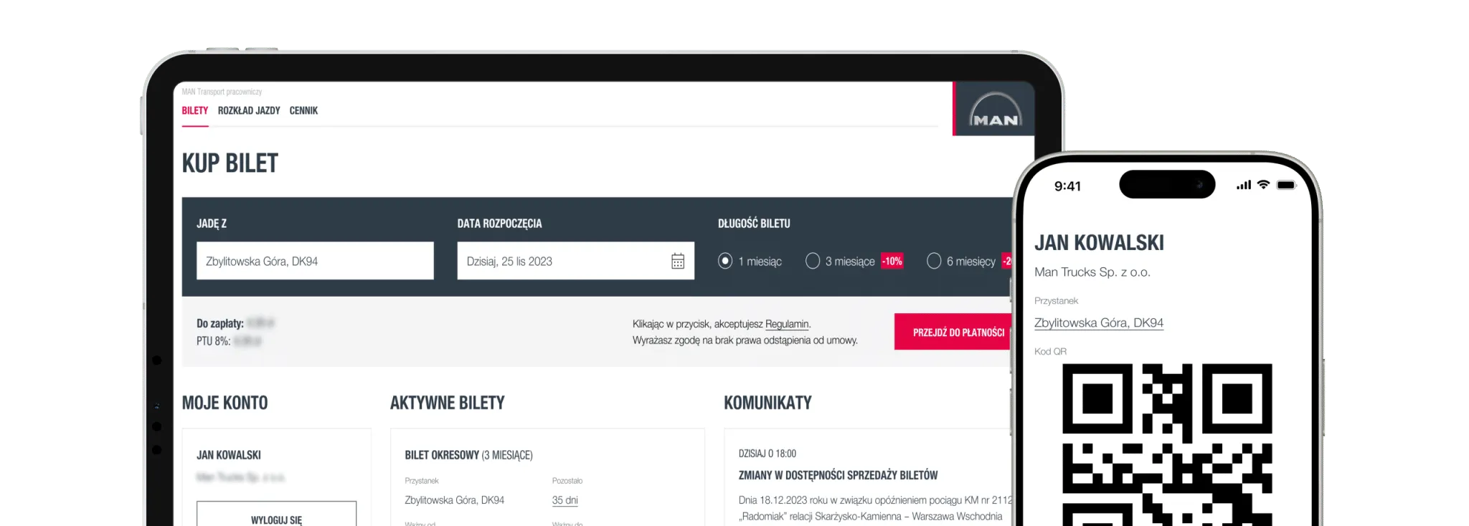Click the 9:41 clock on phone
Image resolution: width=1469 pixels, height=526 pixels.
click(x=1067, y=186)
